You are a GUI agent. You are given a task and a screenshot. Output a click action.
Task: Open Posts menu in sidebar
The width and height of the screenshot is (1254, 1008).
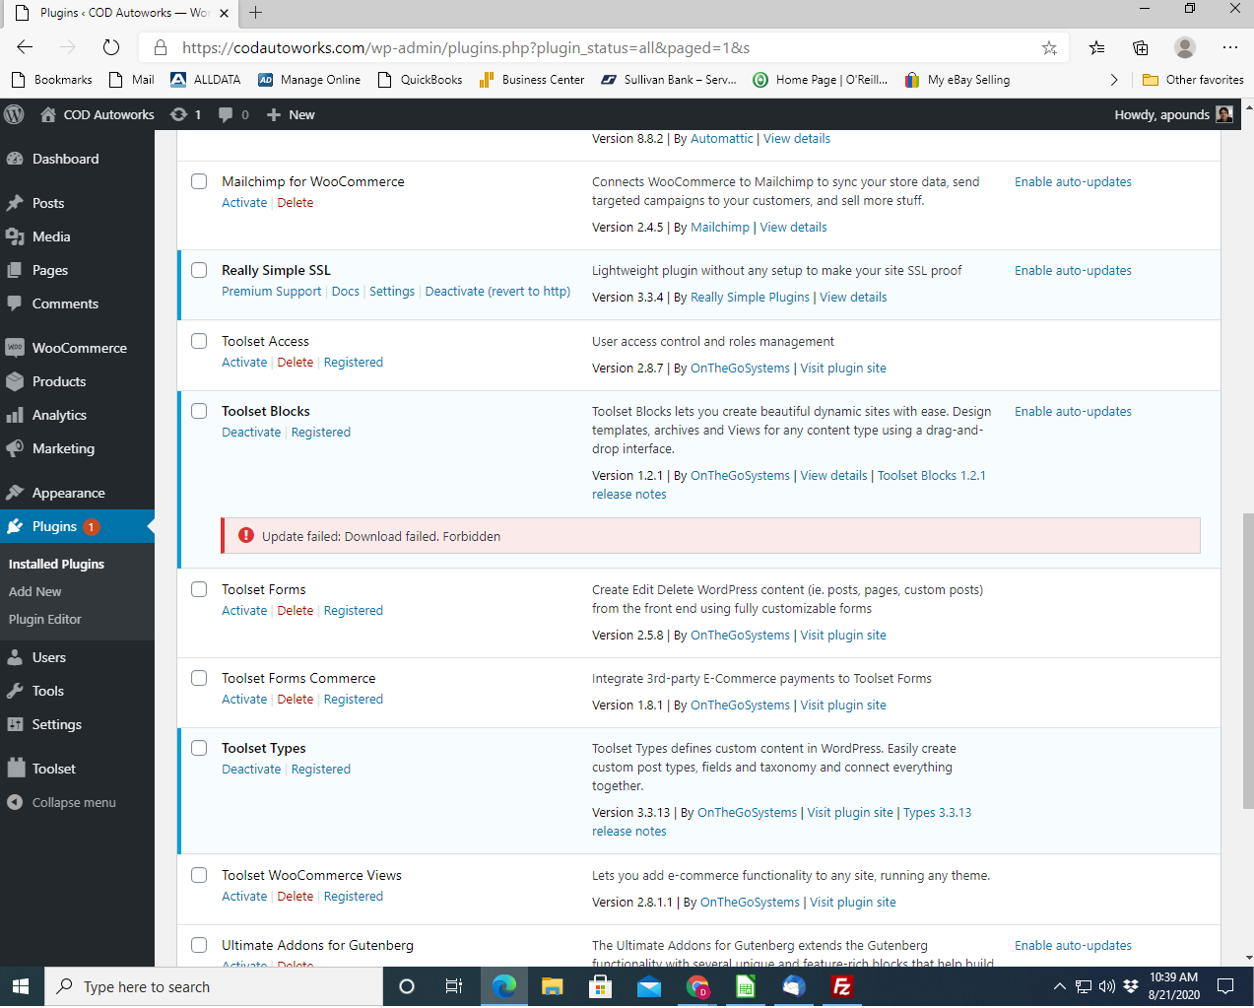[x=47, y=203]
